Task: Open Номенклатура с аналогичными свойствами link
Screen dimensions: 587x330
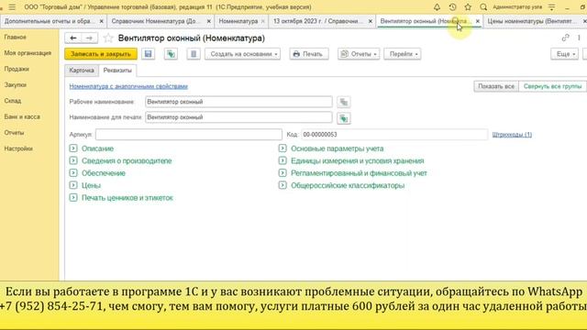Action: [128, 86]
